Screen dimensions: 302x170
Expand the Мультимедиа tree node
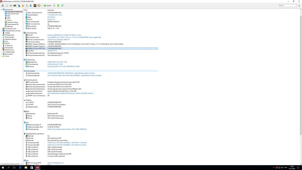[x=1, y=37]
